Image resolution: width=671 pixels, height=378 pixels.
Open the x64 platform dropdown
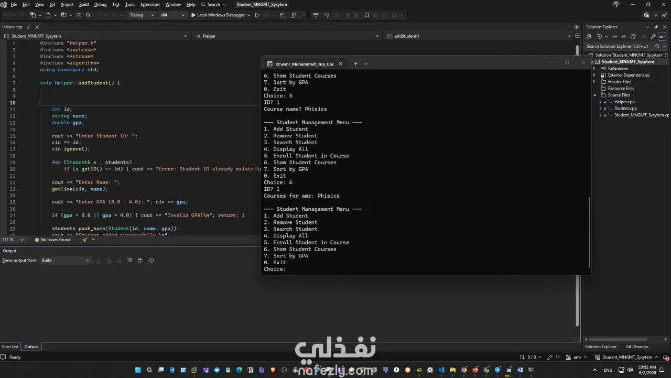[172, 15]
